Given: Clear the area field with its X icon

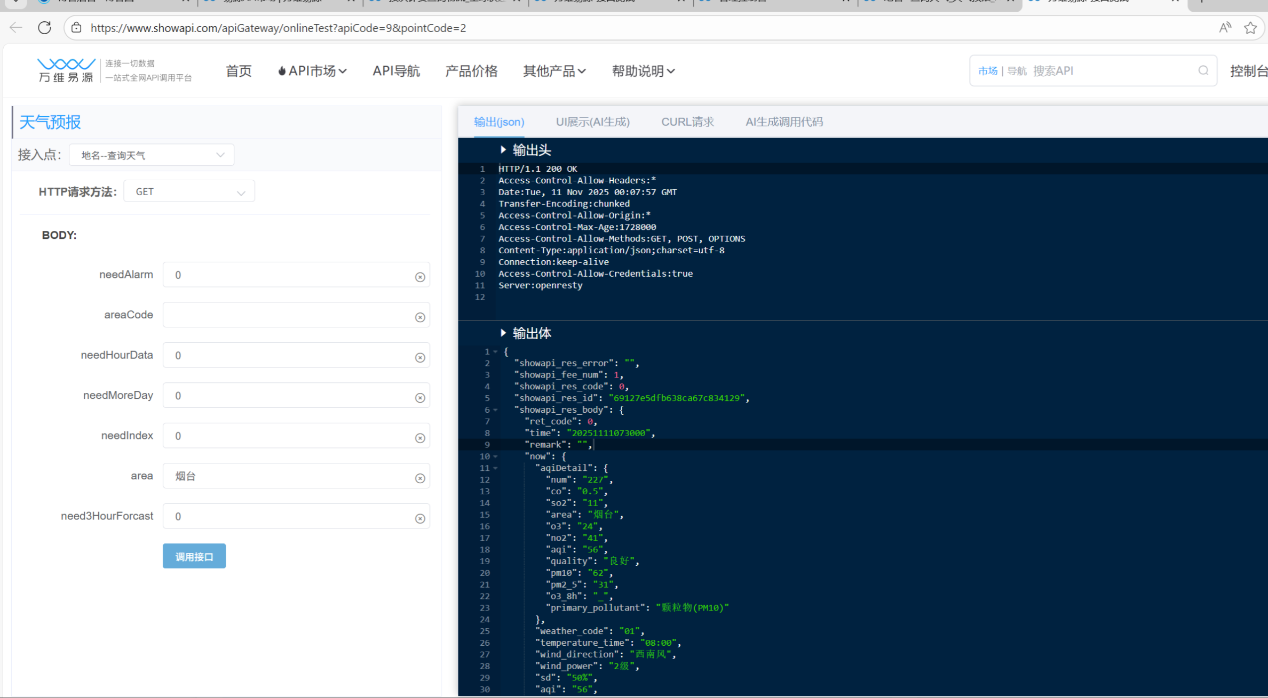Looking at the screenshot, I should 420,478.
